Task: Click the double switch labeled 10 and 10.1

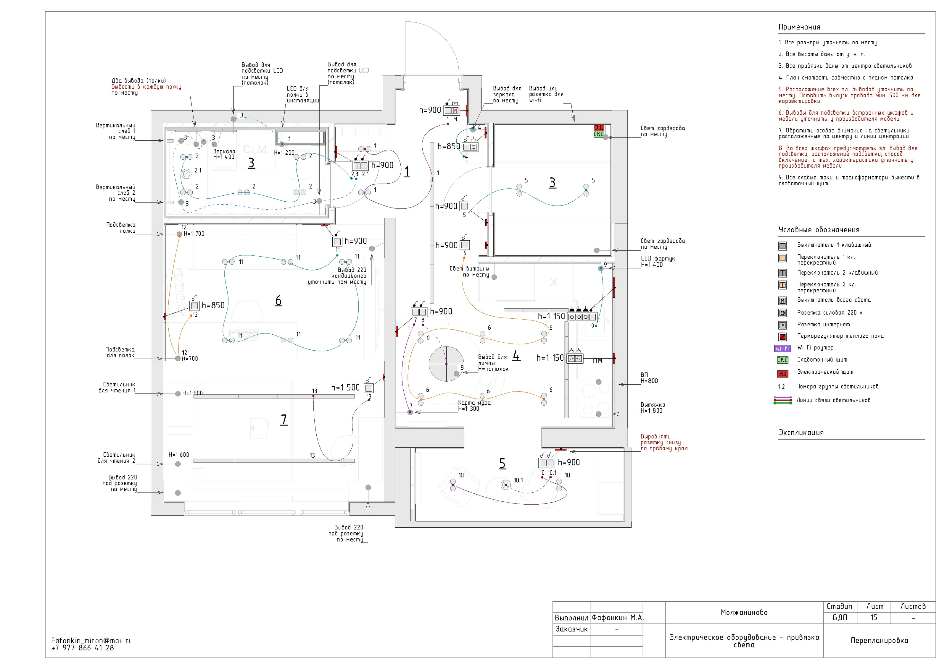Action: (x=547, y=463)
